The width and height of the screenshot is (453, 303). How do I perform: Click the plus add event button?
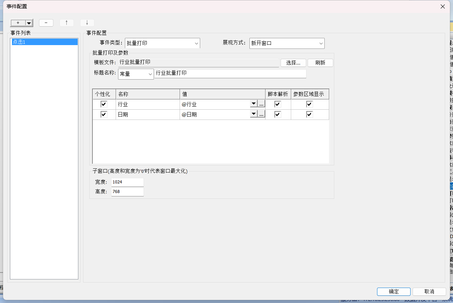point(18,23)
